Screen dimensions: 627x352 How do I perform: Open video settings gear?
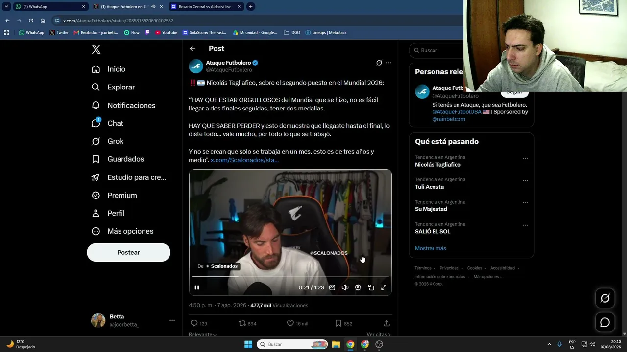click(358, 287)
